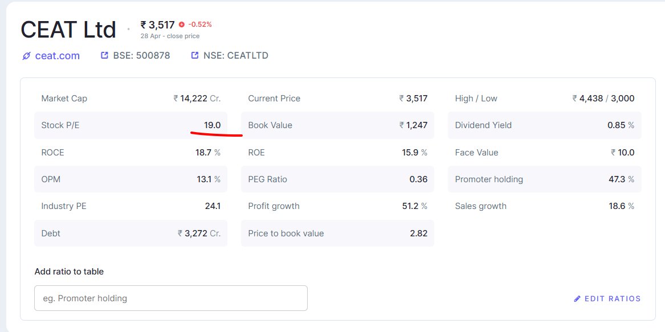Click the Face Value amount 10.0
The height and width of the screenshot is (332, 665).
pos(623,152)
